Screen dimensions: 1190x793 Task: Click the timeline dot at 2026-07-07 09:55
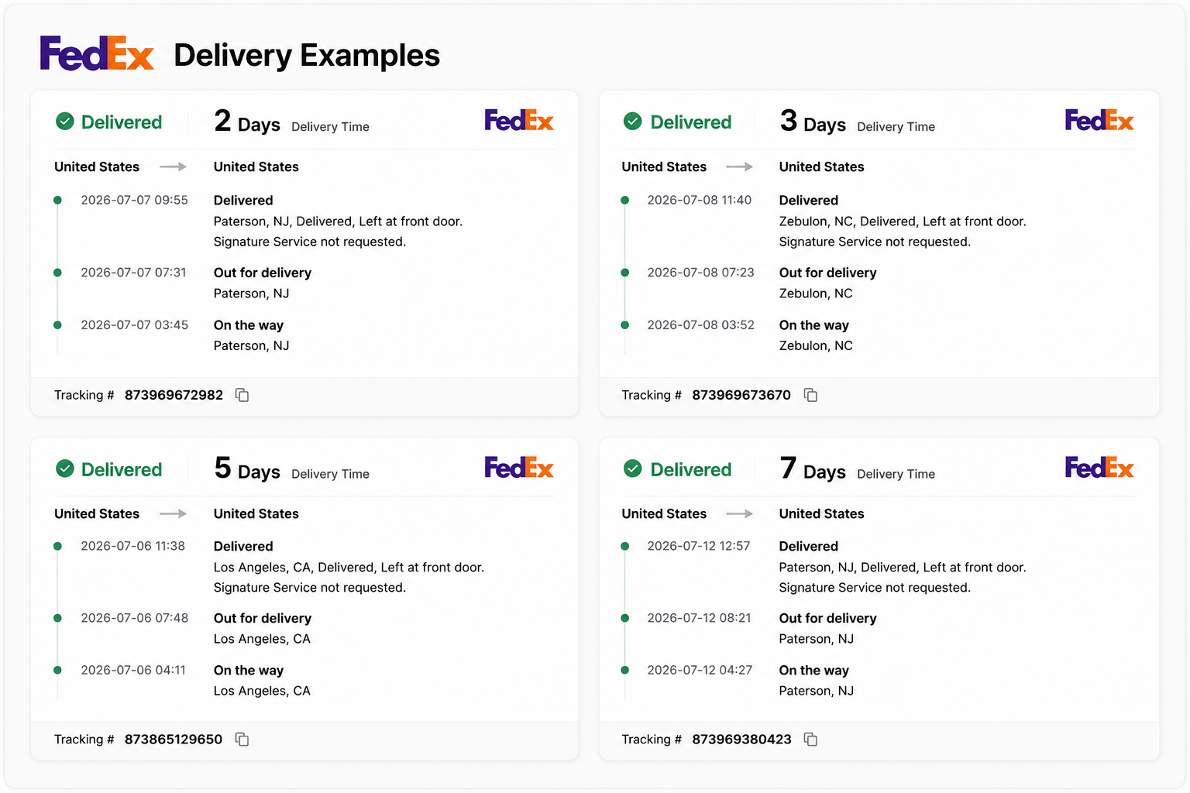click(x=57, y=201)
